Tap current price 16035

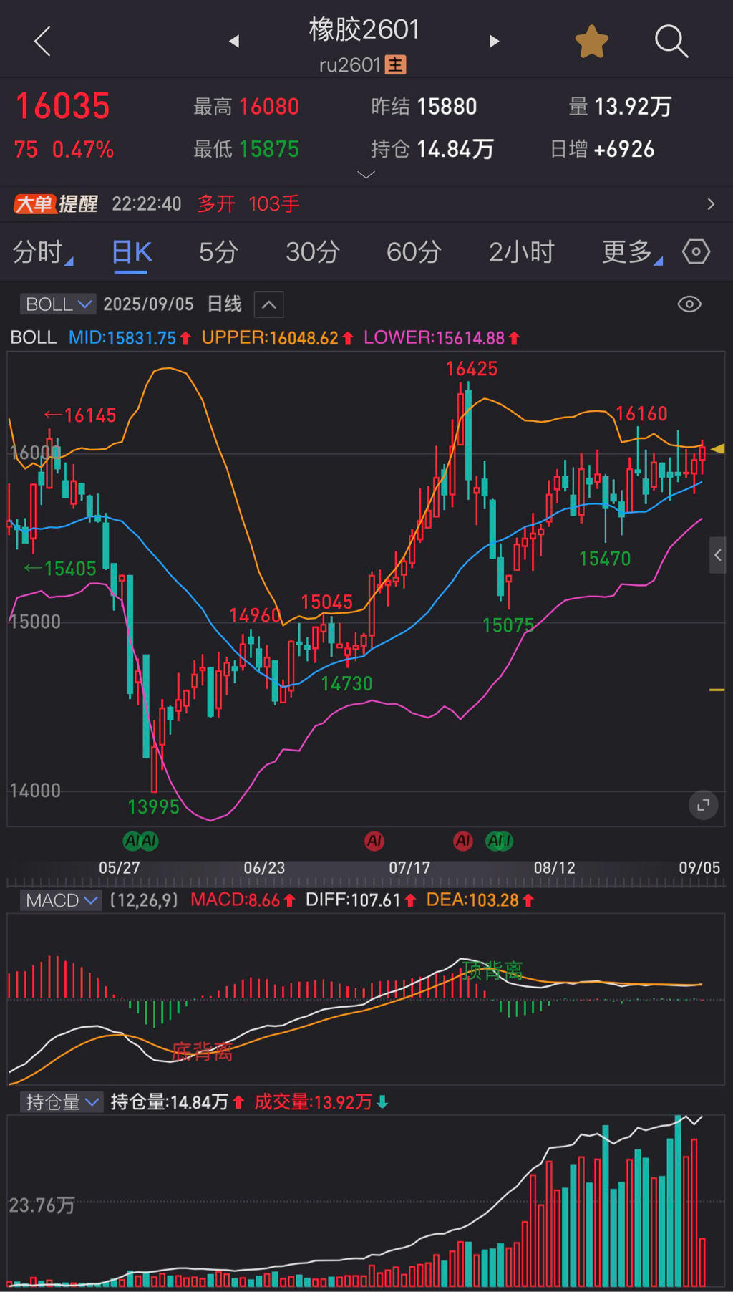(x=63, y=106)
